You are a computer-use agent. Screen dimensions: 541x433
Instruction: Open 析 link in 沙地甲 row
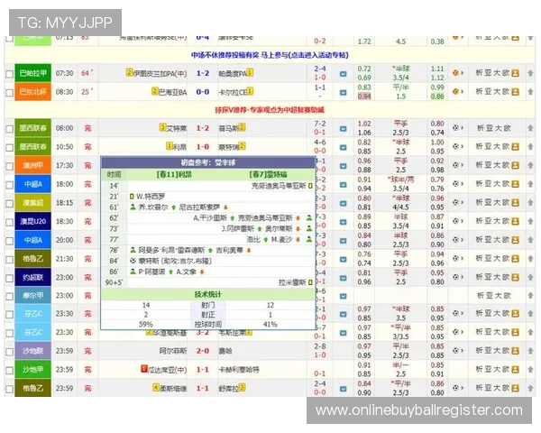coord(480,370)
